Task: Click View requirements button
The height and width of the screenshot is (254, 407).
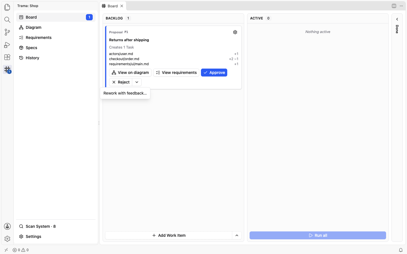Action: point(176,73)
